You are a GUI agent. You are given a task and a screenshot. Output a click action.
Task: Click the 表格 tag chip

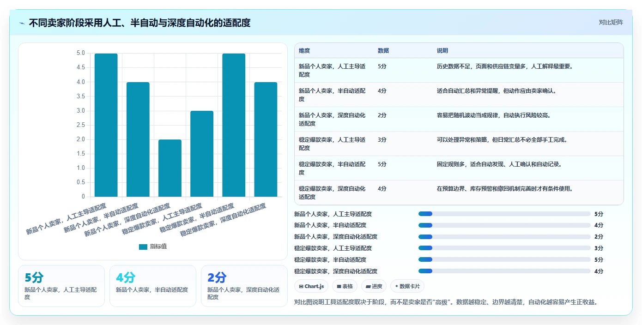click(345, 286)
